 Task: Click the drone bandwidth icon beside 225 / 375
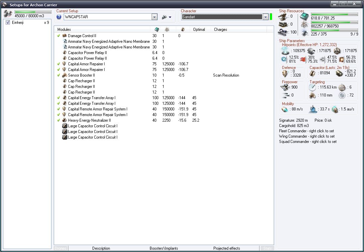tap(305, 33)
